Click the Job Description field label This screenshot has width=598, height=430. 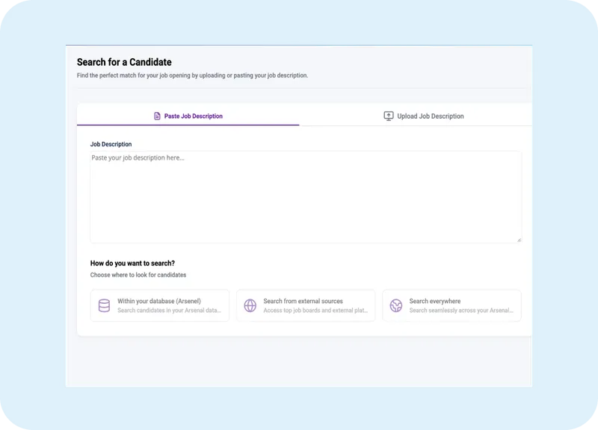click(x=110, y=143)
